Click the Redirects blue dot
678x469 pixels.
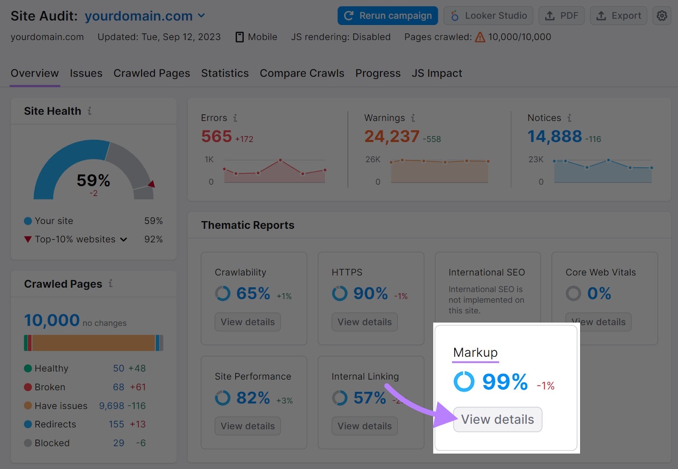click(28, 424)
